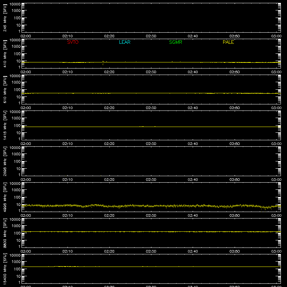
Task: Click 03:00 tick label below 610 MHz panel
Action: 276,108
